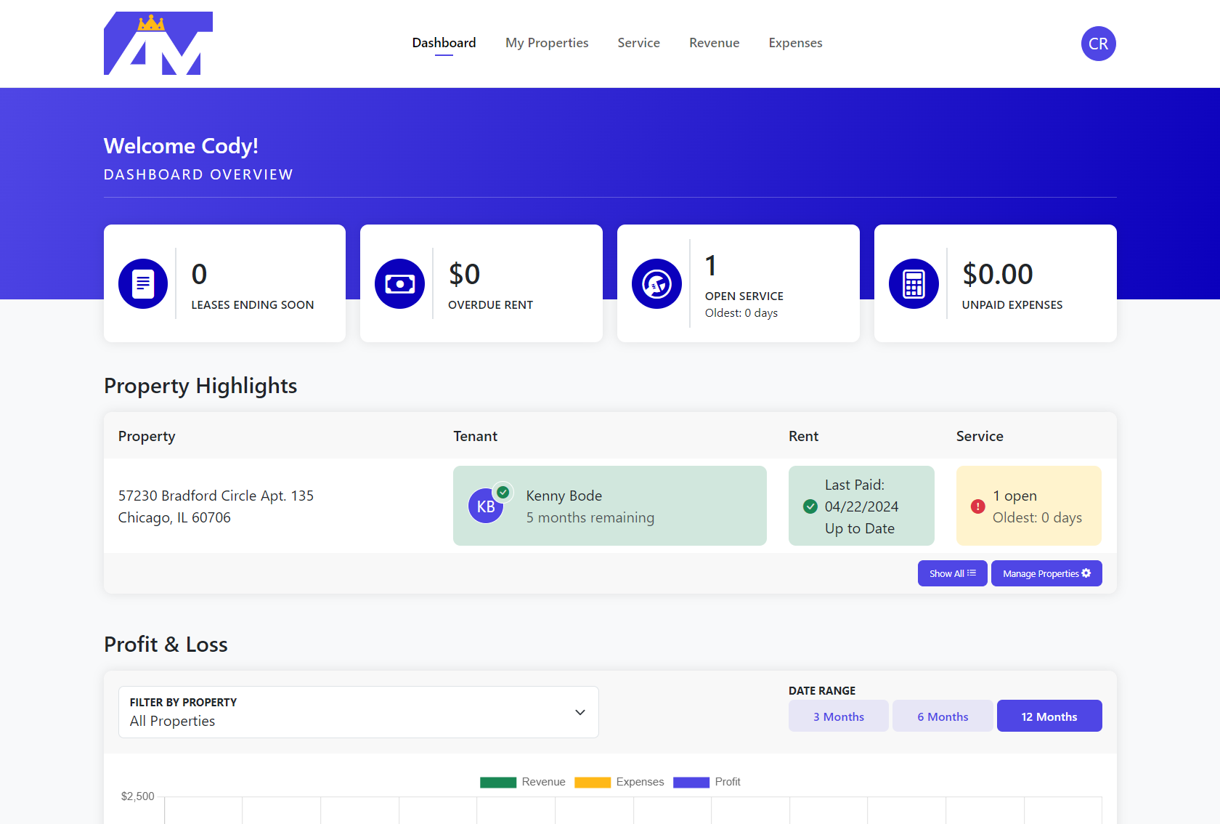Click the crown AM logo
Viewport: 1220px width, 824px height.
(158, 44)
